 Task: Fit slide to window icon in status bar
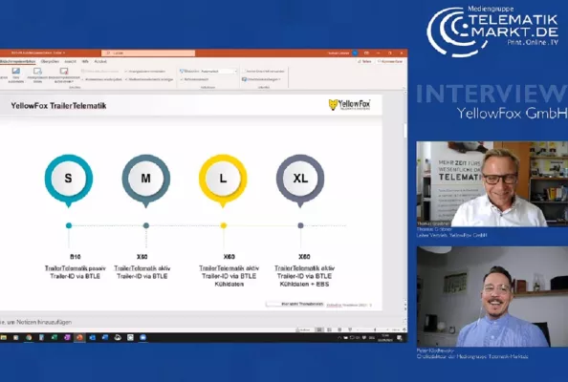pyautogui.click(x=404, y=329)
